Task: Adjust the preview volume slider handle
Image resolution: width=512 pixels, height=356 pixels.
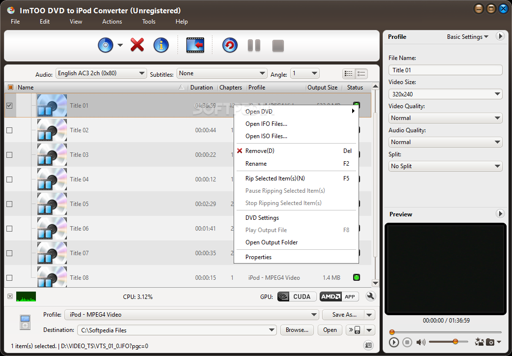Action: click(x=455, y=342)
